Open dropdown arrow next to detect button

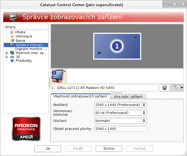point(182,88)
